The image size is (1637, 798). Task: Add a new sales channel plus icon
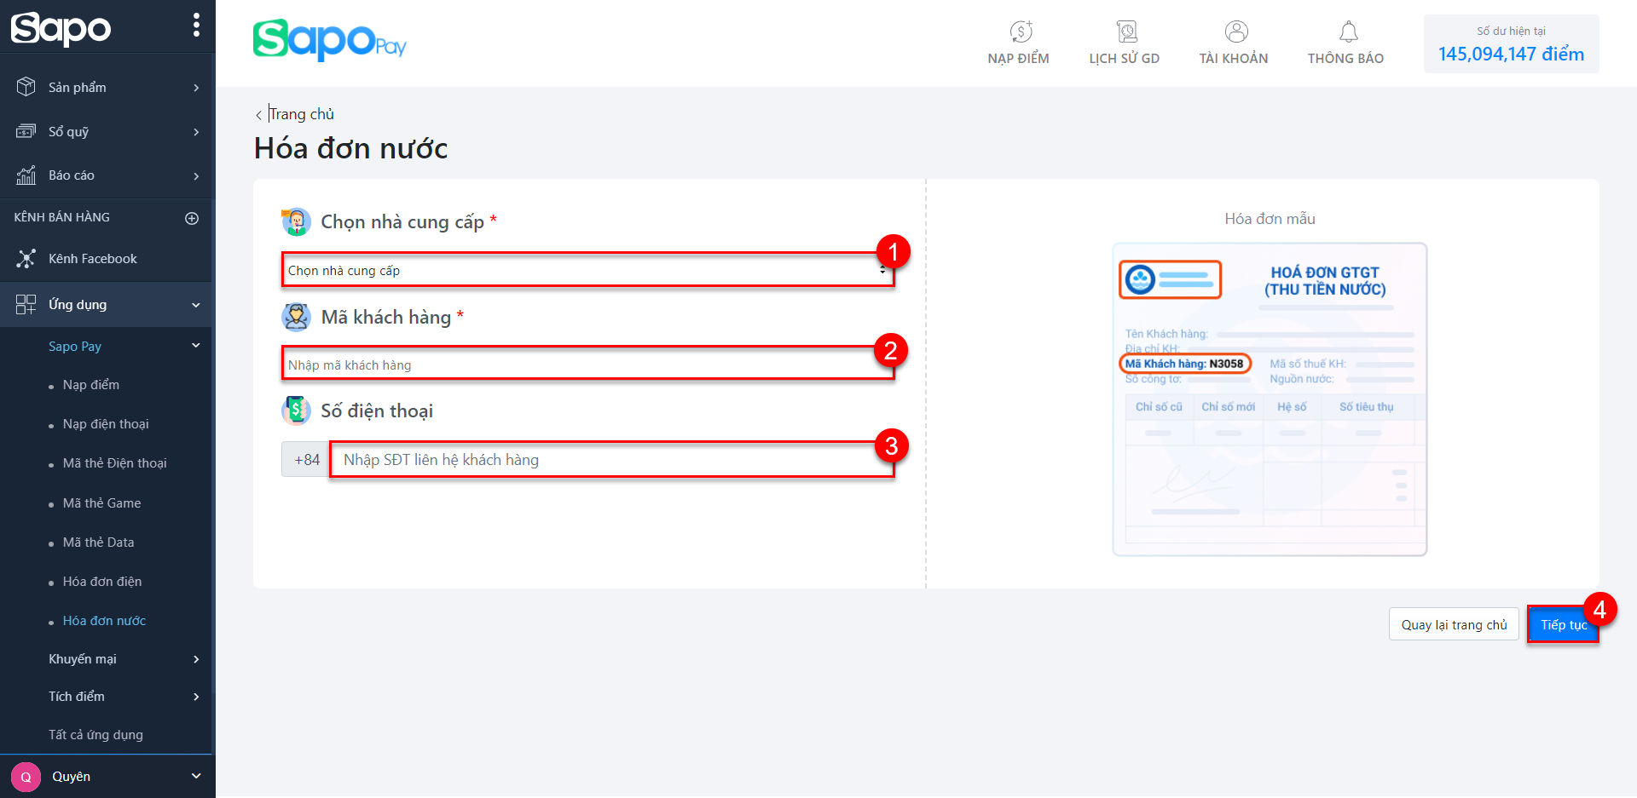[192, 218]
